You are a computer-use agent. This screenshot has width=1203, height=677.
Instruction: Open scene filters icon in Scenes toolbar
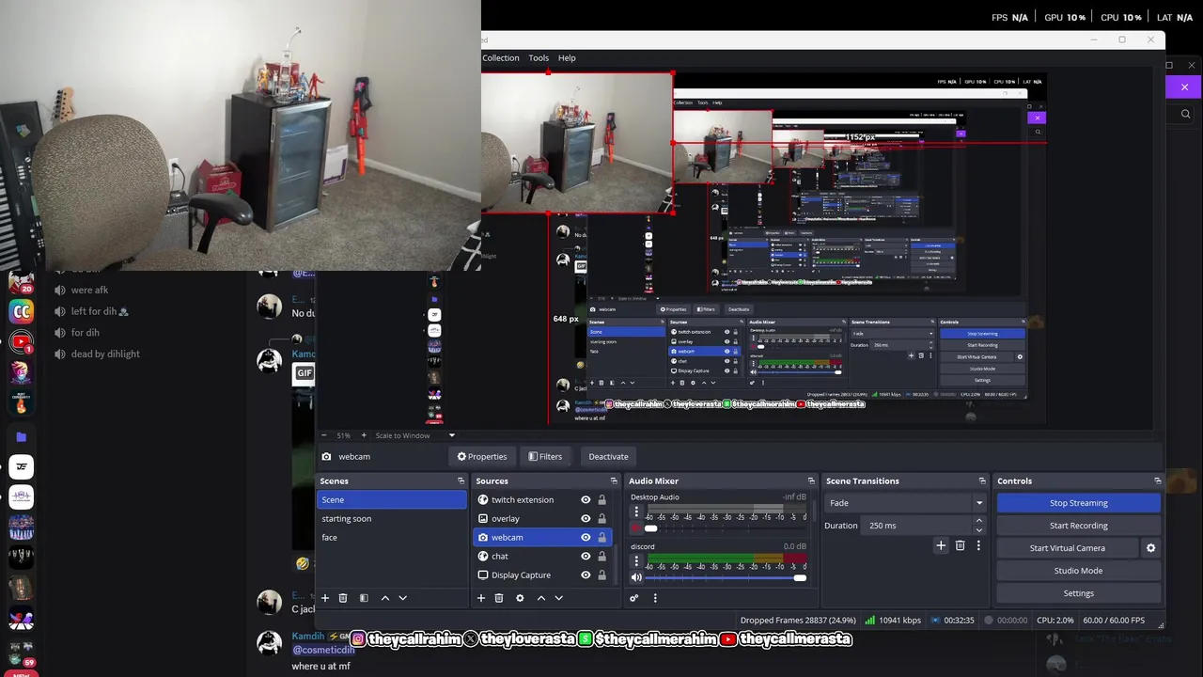(364, 598)
